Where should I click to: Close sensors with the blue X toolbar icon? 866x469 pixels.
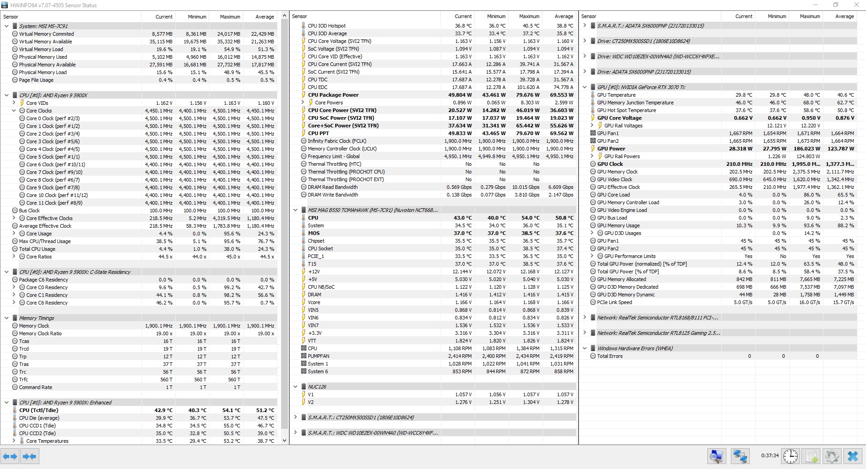coord(853,456)
